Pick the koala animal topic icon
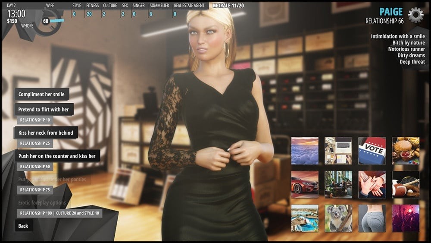Viewport: 431px width, 243px height. 338,218
